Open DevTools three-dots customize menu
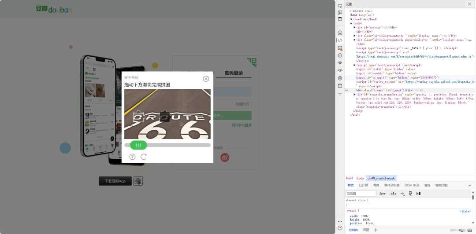 tap(340, 221)
